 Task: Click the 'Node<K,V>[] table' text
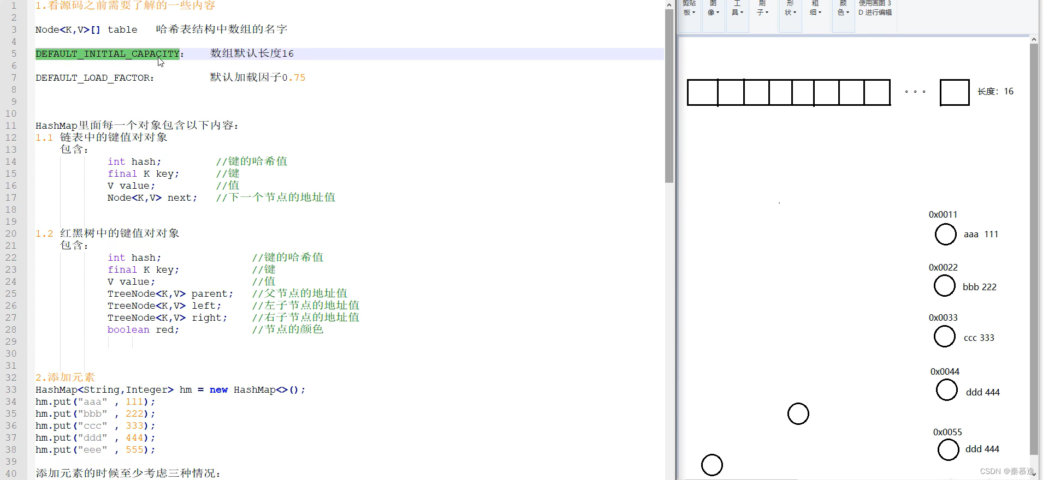pos(86,29)
